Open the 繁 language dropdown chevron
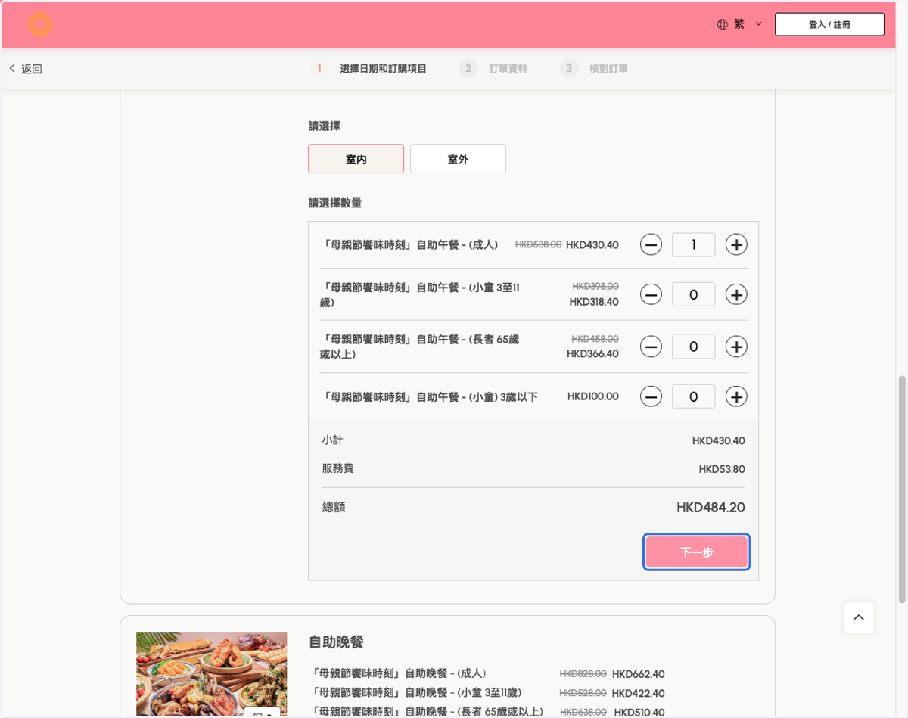 coord(758,24)
